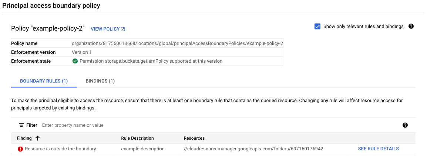This screenshot has height=157, width=427.
Task: Click the Resources column header
Action: pos(194,138)
